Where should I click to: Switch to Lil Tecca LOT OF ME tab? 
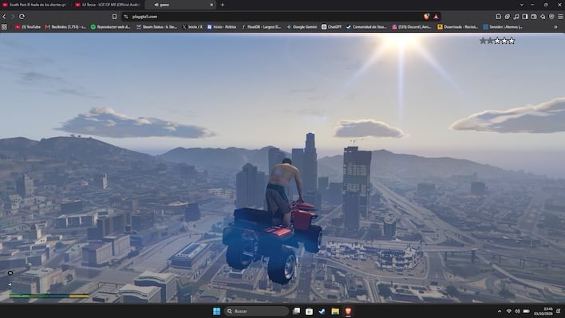pyautogui.click(x=108, y=5)
